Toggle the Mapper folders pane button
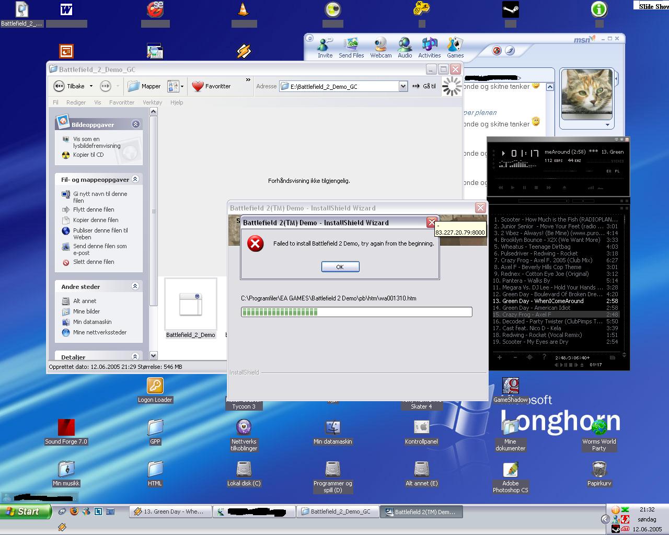The height and width of the screenshot is (535, 669). point(144,86)
